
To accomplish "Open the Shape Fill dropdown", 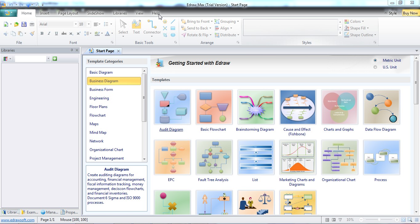I will [x=357, y=28].
